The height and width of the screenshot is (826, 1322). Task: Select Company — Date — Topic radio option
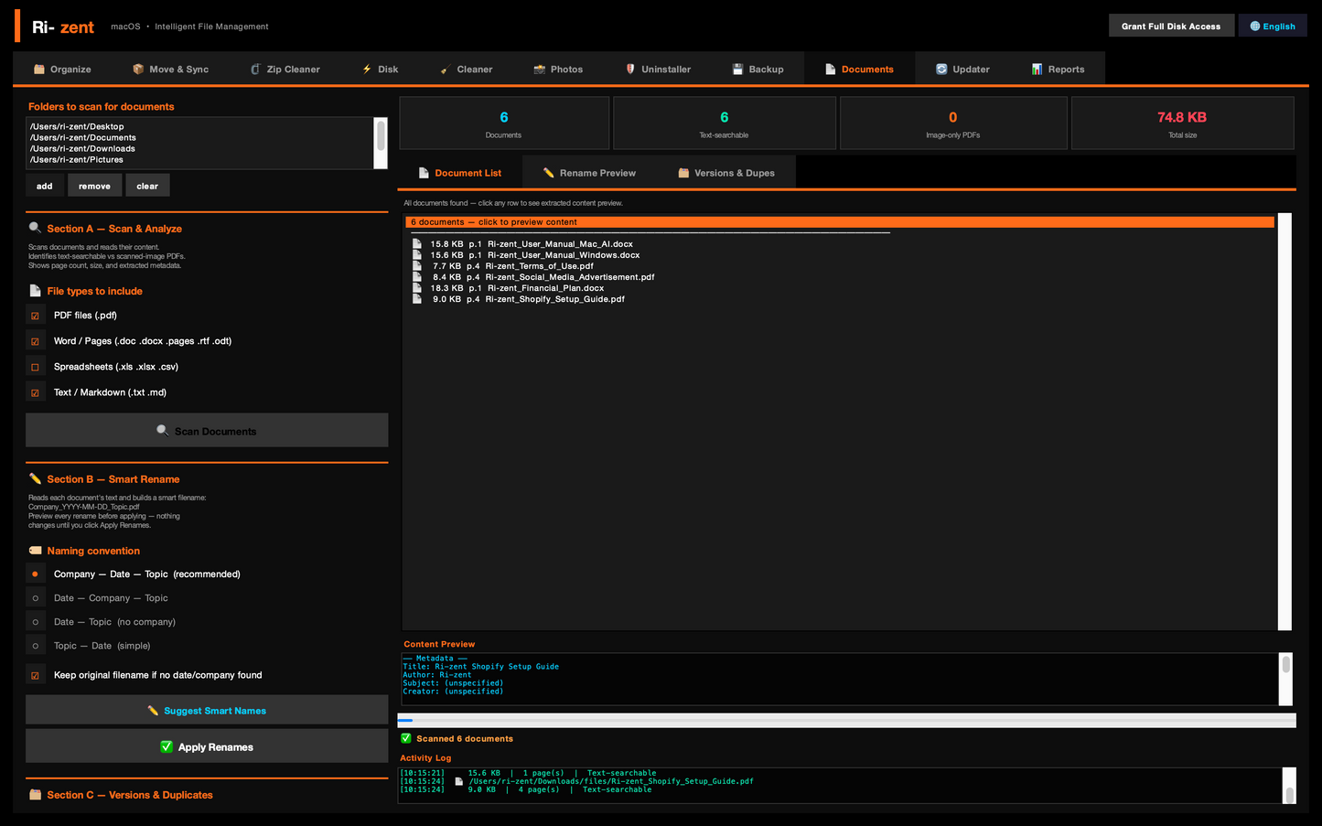[36, 574]
